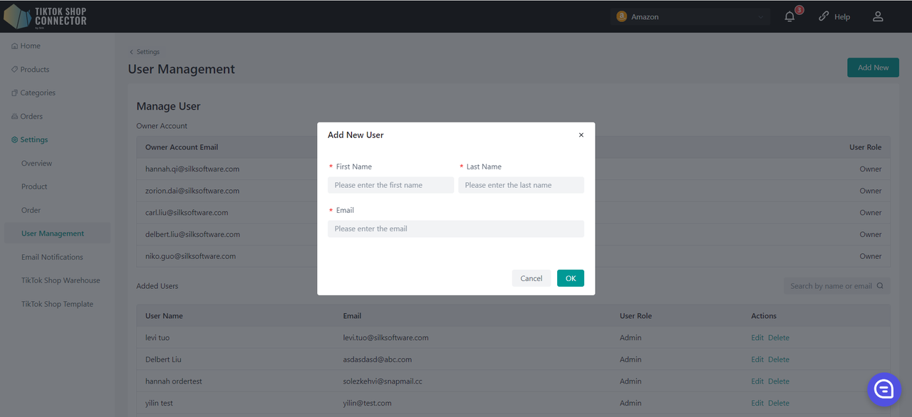Screen dimensions: 912x417
Task: Click the search magnifier icon
Action: click(880, 286)
